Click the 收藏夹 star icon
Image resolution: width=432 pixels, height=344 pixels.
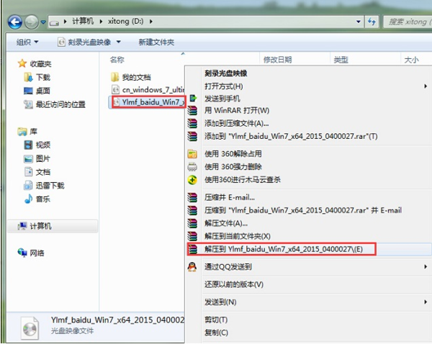tap(22, 63)
